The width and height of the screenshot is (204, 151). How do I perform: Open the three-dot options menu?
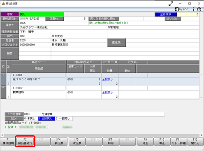[193, 9]
